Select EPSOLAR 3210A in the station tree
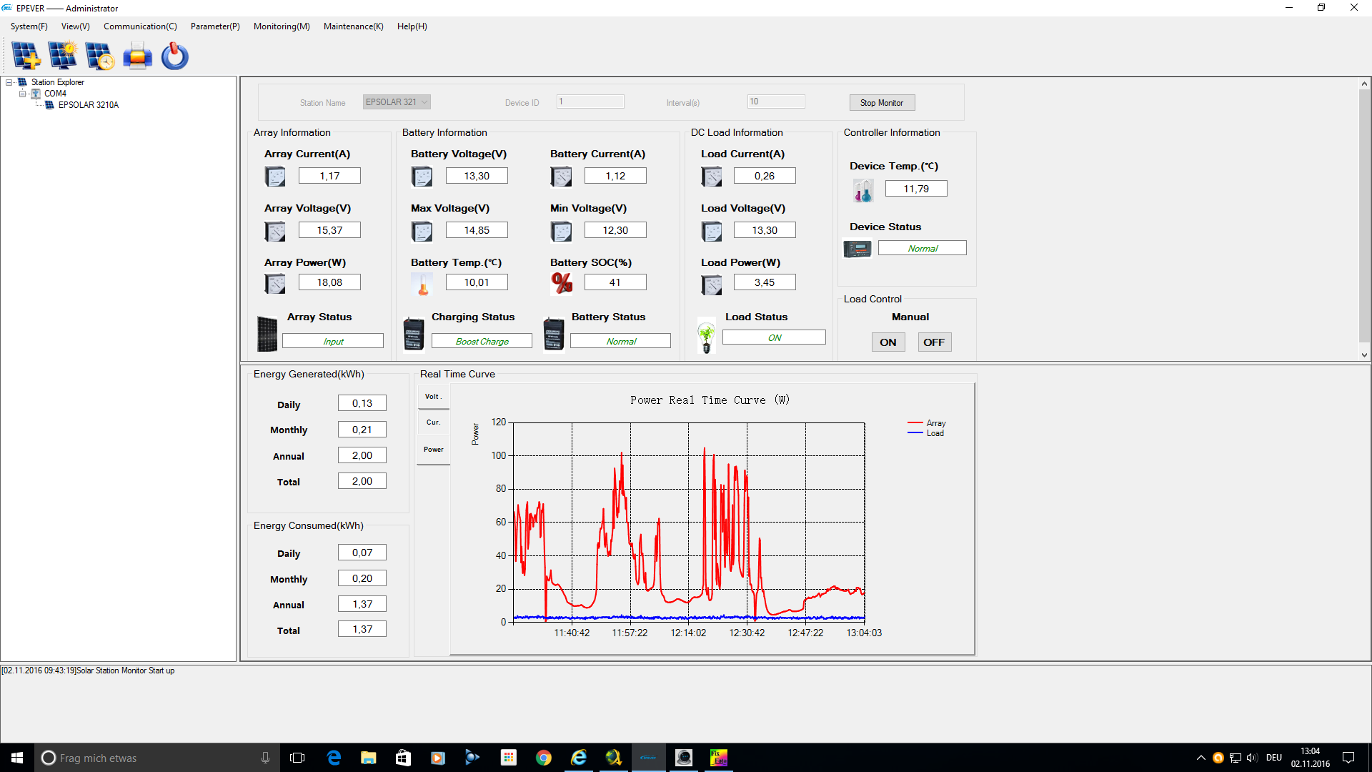The height and width of the screenshot is (772, 1372). 88,105
